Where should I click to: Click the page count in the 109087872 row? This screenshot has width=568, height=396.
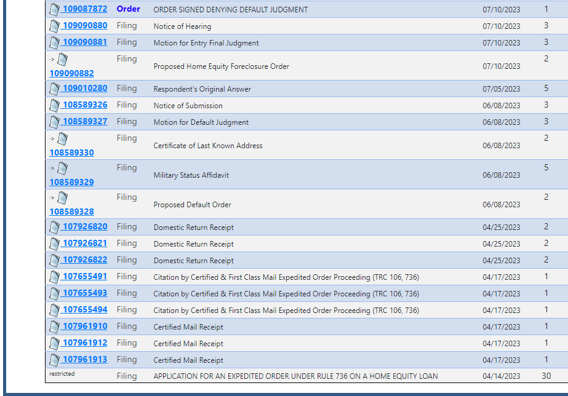coord(546,9)
